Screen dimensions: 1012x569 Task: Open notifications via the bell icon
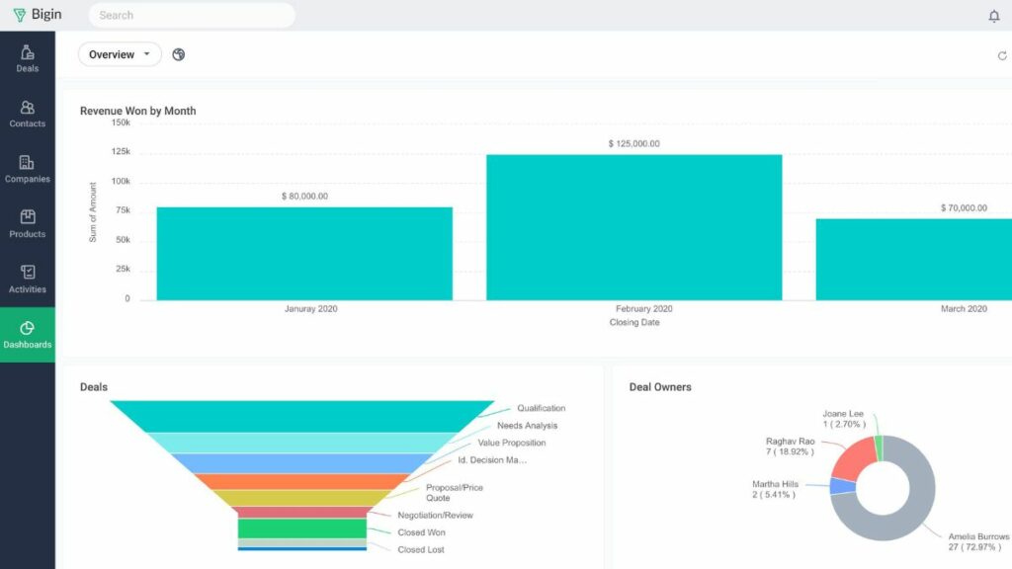995,14
